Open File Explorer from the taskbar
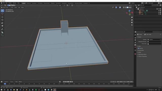162x91 pixels. pyautogui.click(x=14, y=90)
